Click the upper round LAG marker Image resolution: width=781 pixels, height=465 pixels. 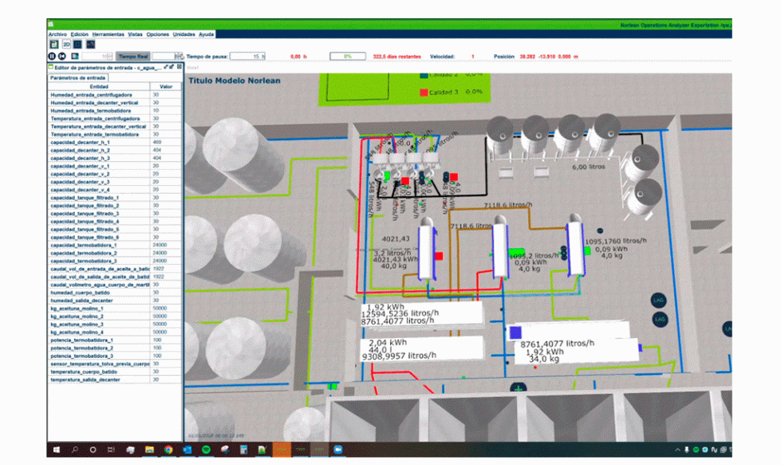pyautogui.click(x=659, y=300)
